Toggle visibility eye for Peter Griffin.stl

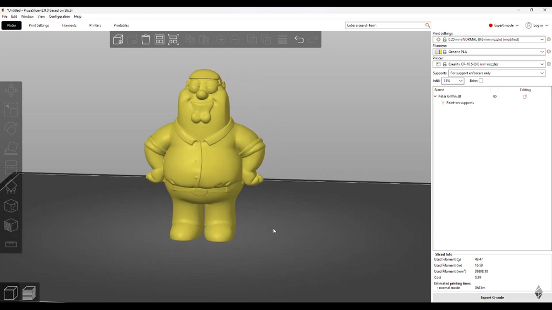[x=495, y=96]
